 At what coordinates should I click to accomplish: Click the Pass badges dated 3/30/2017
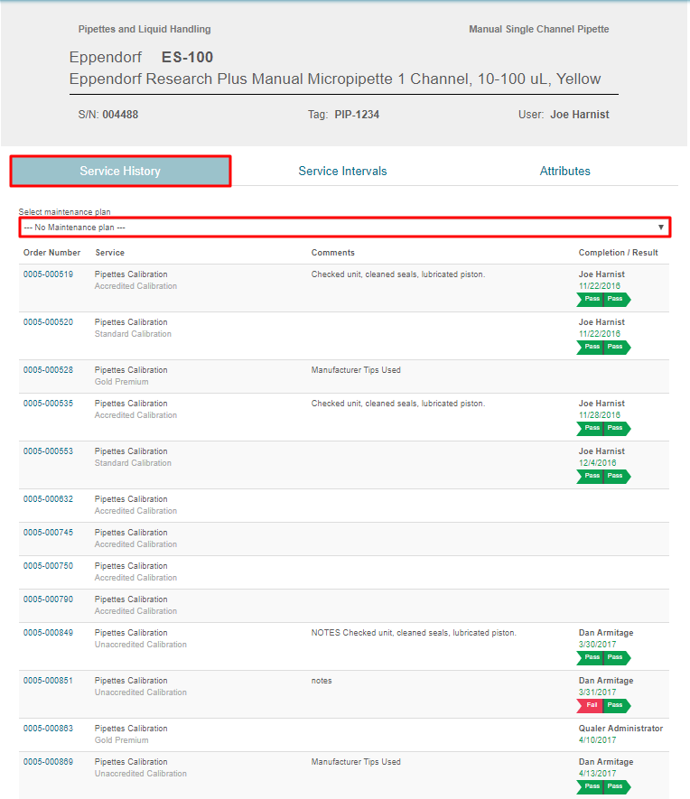click(603, 657)
